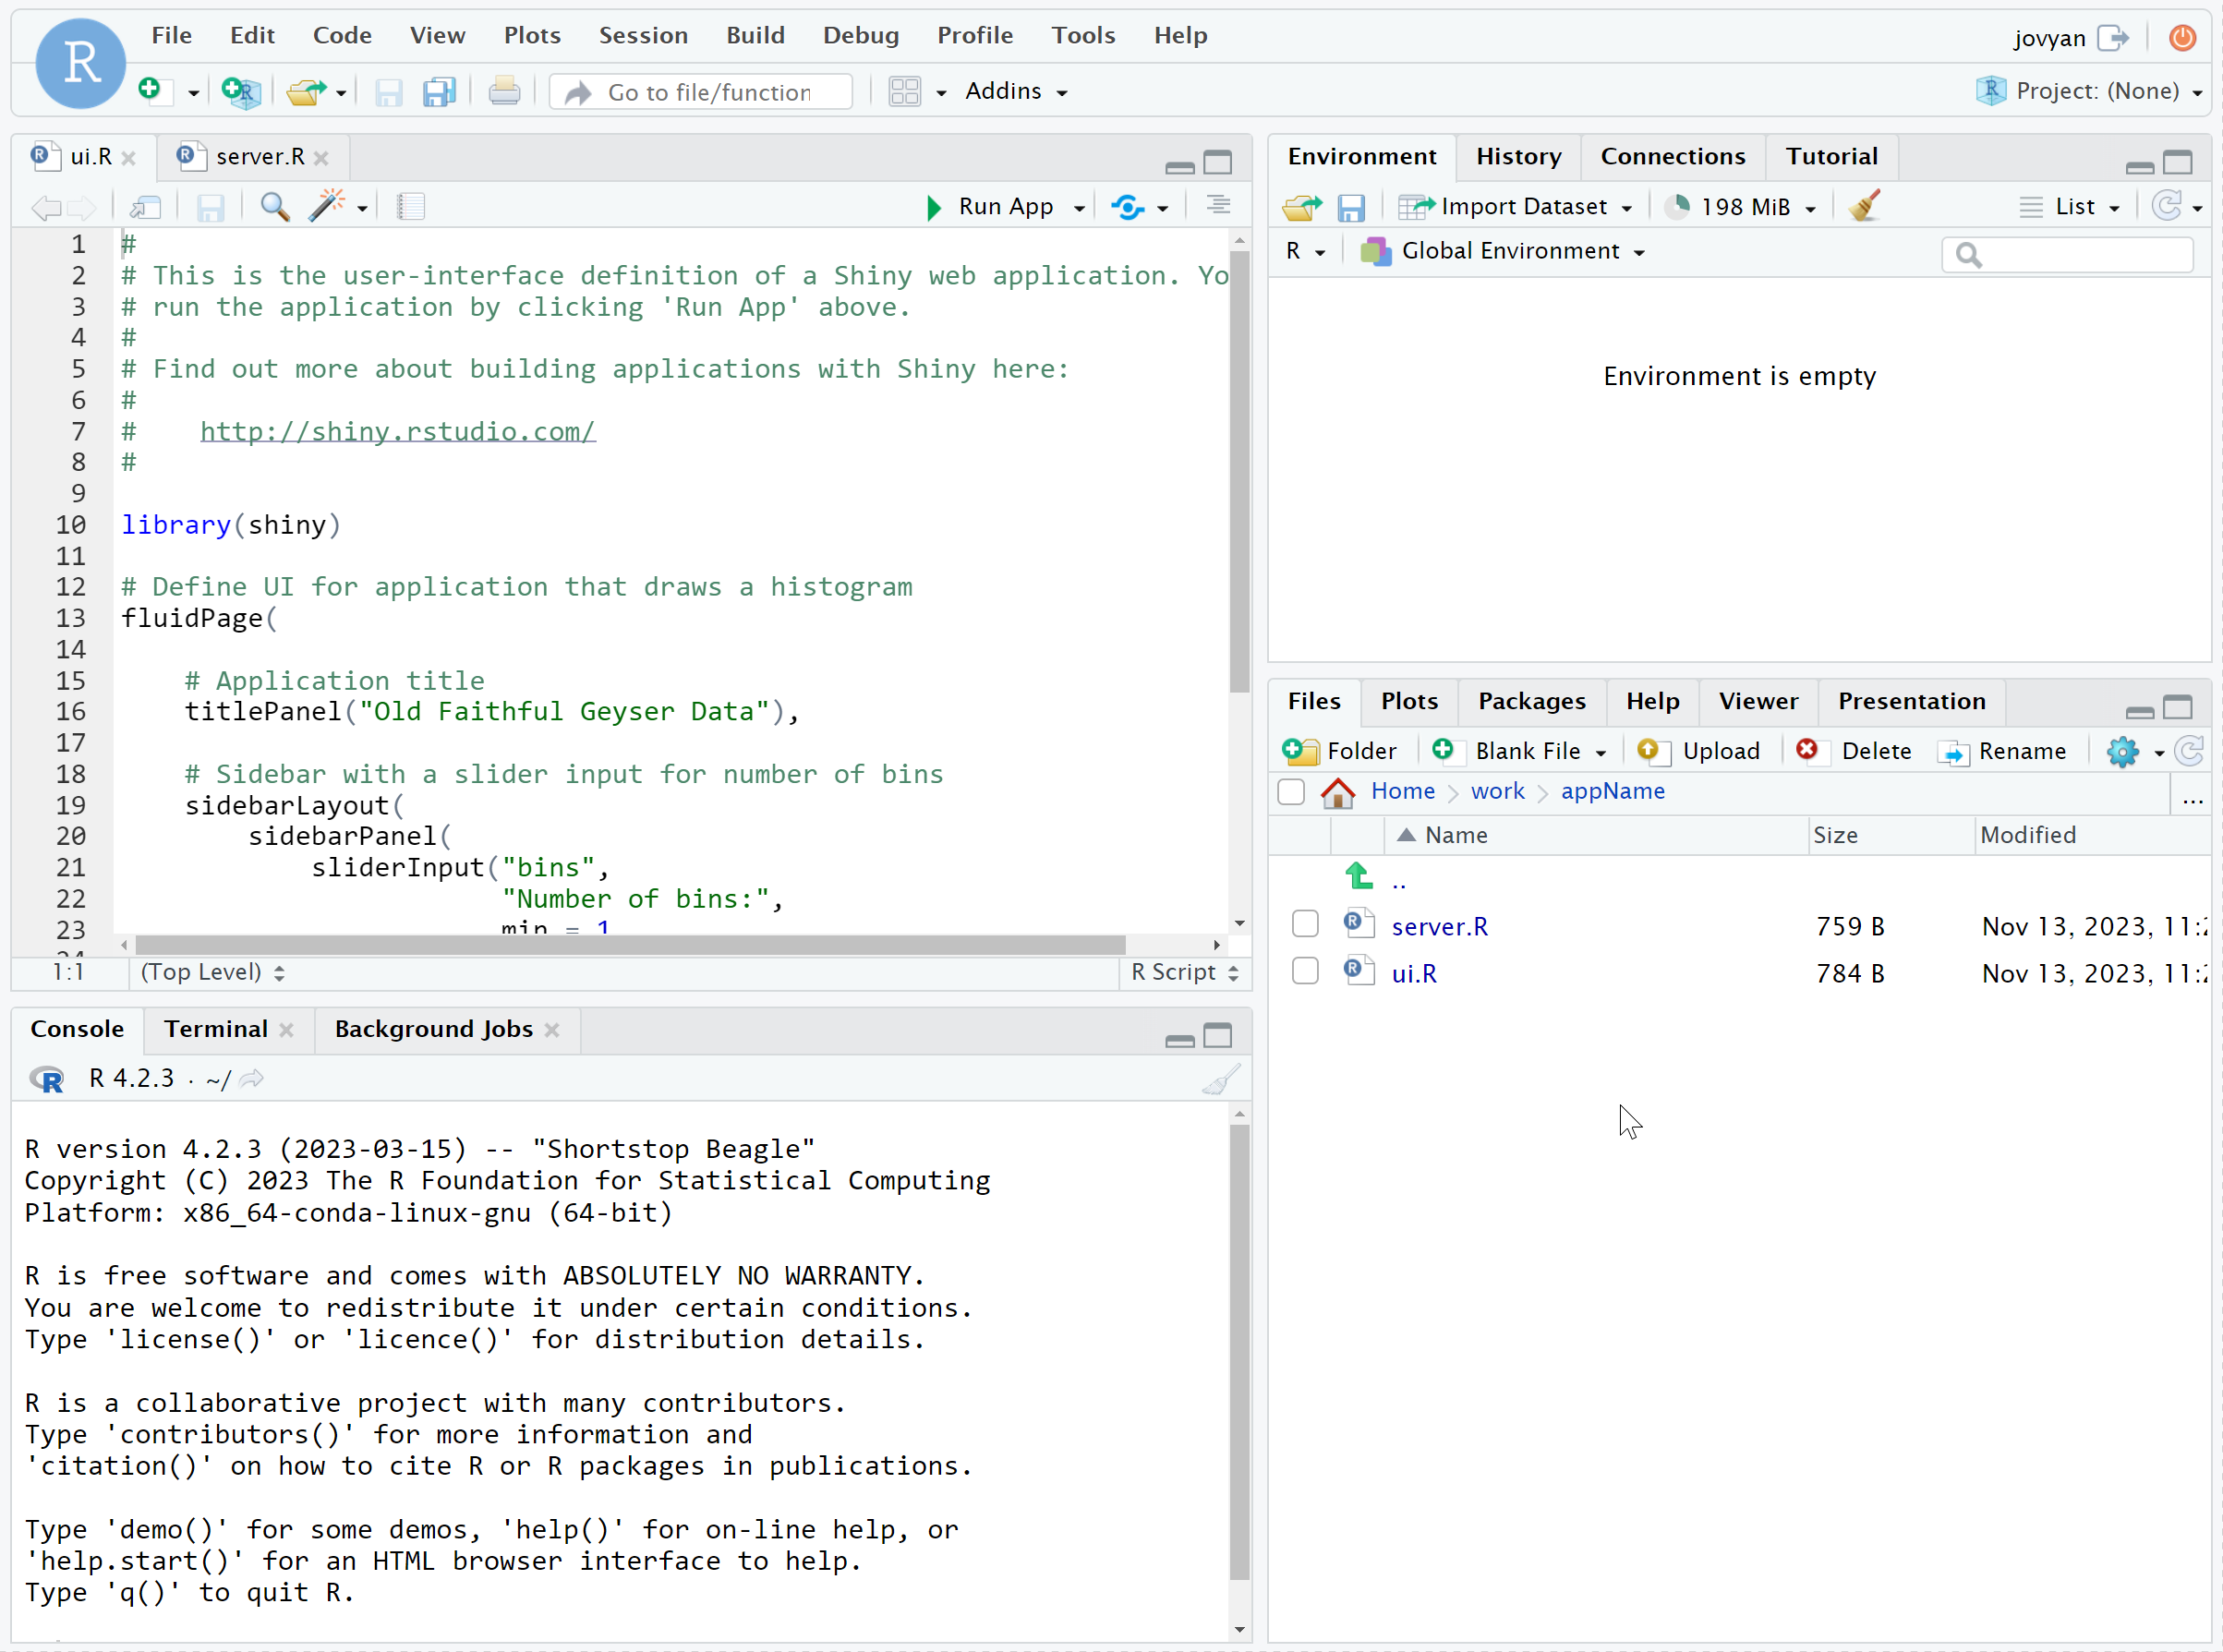The width and height of the screenshot is (2223, 1652).
Task: Check the ui.R file checkbox
Action: pyautogui.click(x=1305, y=971)
